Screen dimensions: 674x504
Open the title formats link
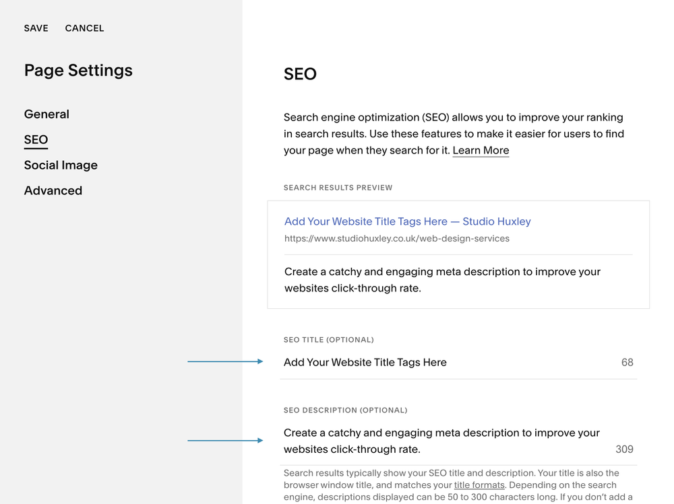(479, 485)
